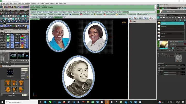The width and height of the screenshot is (186, 104).
Task: Click the BoxEdit tool icon
Action: point(63,14)
